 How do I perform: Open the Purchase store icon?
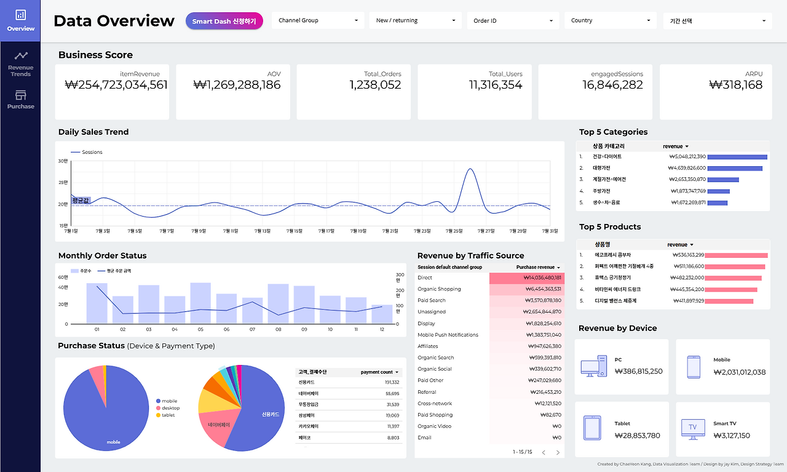pyautogui.click(x=20, y=95)
